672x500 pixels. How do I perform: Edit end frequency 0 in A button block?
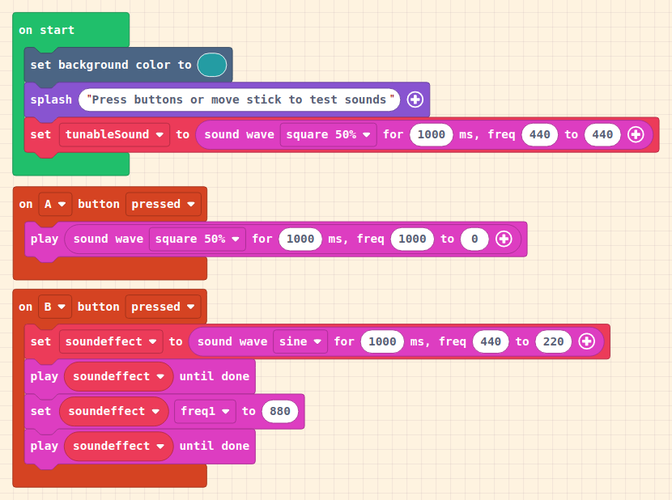coord(474,239)
